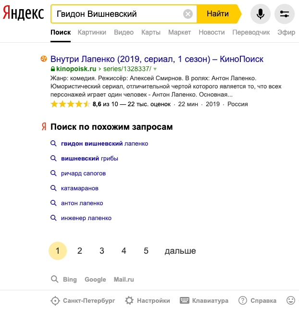Select similar query ричард сапогов

[83, 173]
